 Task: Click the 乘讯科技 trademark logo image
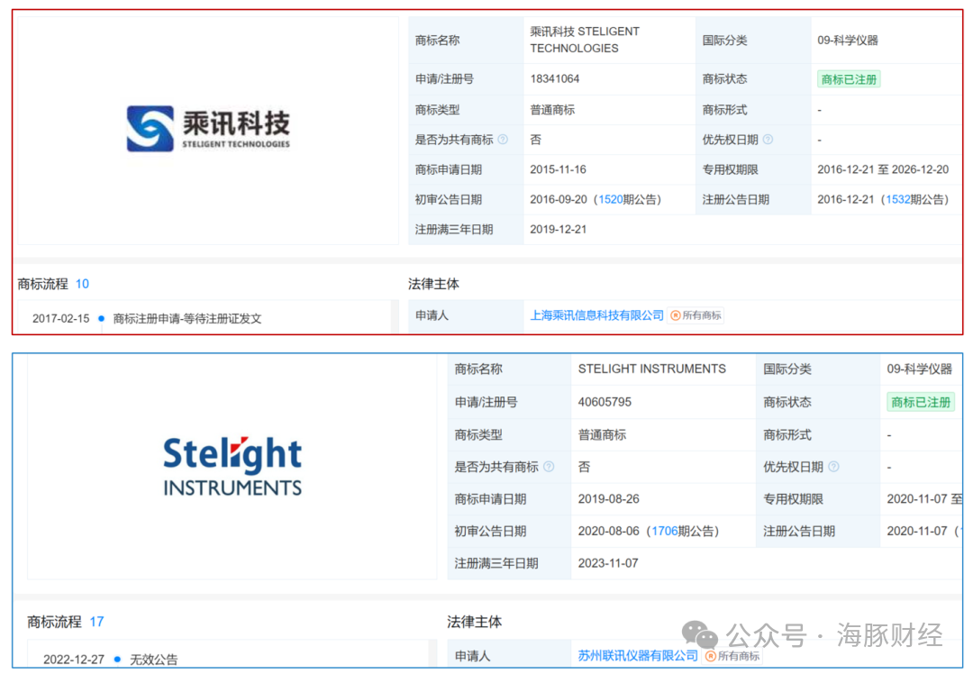pyautogui.click(x=208, y=129)
